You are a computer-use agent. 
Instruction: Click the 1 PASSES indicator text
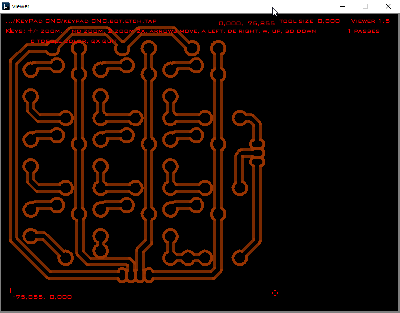point(363,31)
